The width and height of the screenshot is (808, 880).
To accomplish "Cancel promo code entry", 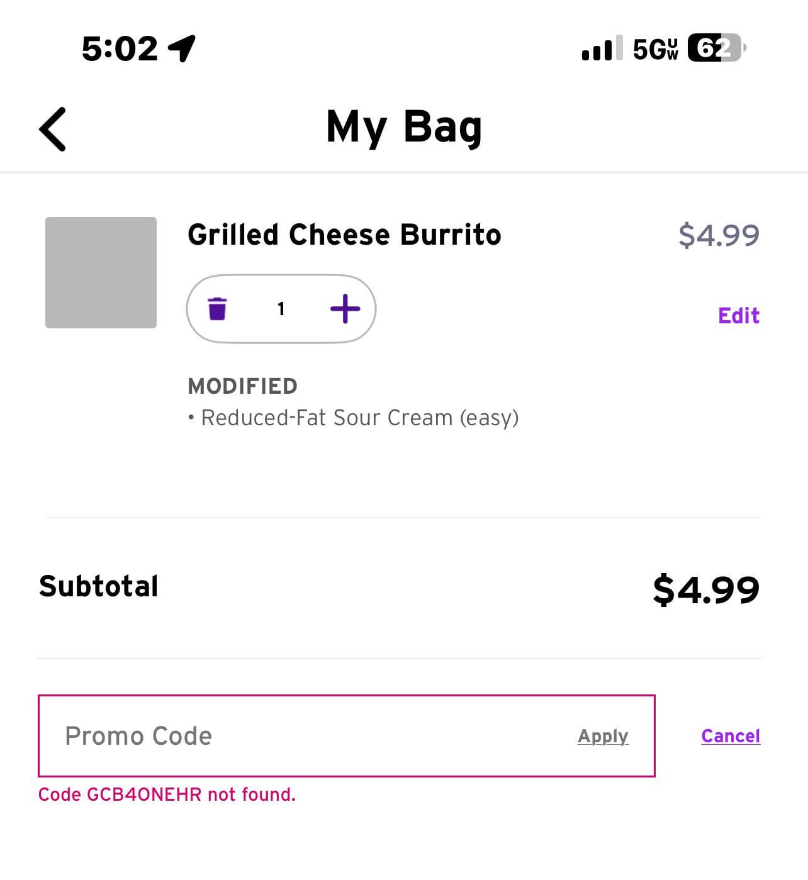I will [x=731, y=736].
